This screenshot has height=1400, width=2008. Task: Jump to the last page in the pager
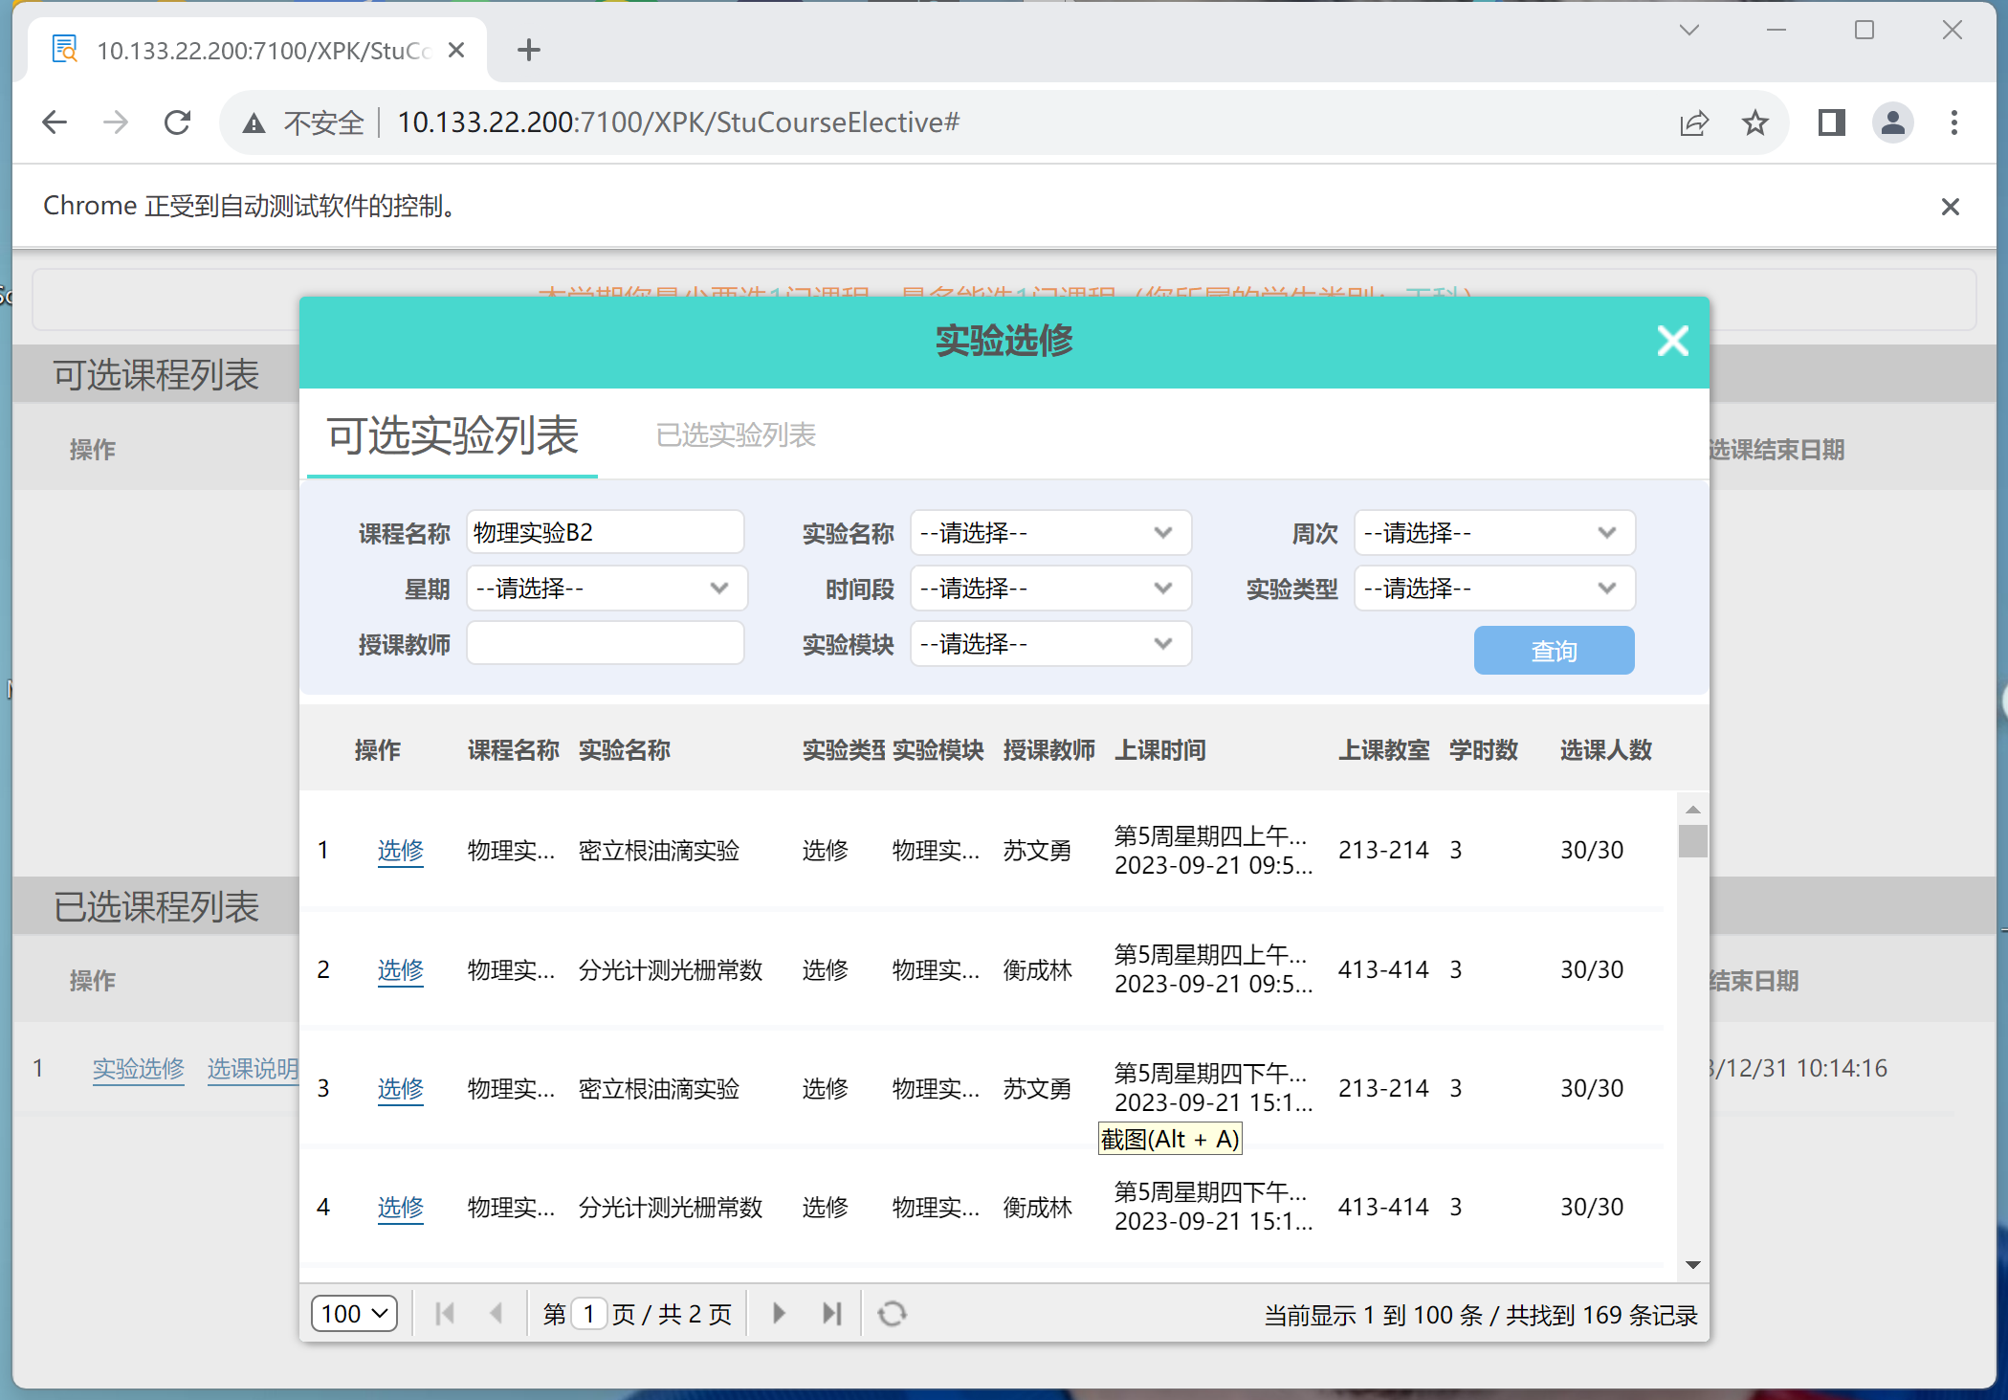coord(832,1313)
